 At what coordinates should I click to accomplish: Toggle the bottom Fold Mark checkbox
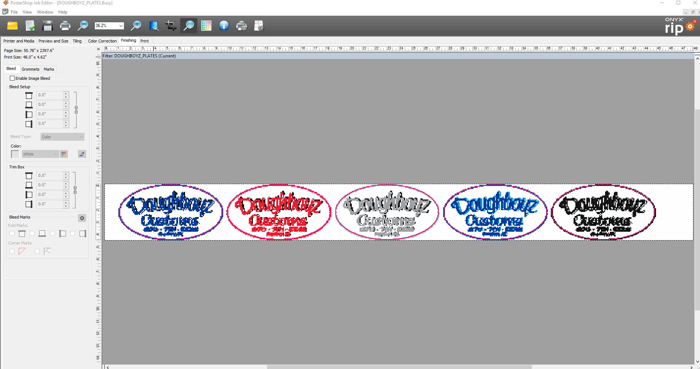pos(32,234)
